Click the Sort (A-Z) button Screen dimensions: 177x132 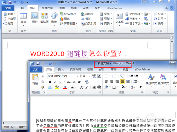click(x=133, y=87)
